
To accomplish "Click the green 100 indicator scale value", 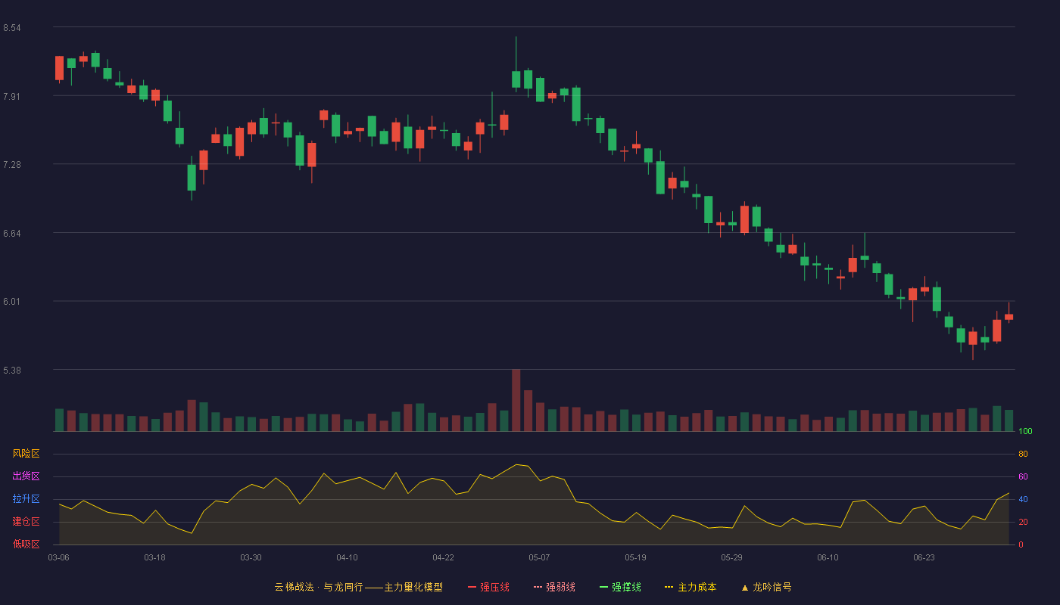I will [1025, 432].
